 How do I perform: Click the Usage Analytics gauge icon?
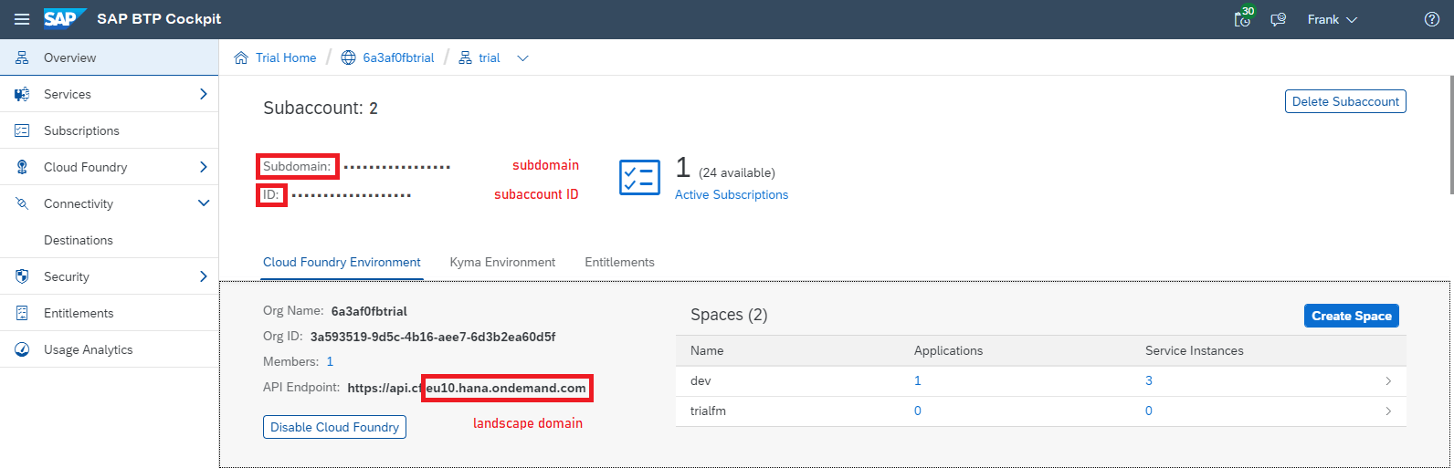[x=22, y=349]
